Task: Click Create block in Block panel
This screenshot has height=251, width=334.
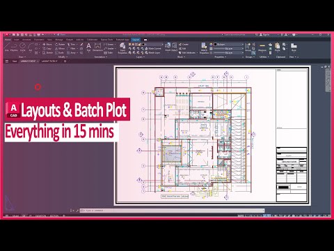Action: (x=184, y=44)
